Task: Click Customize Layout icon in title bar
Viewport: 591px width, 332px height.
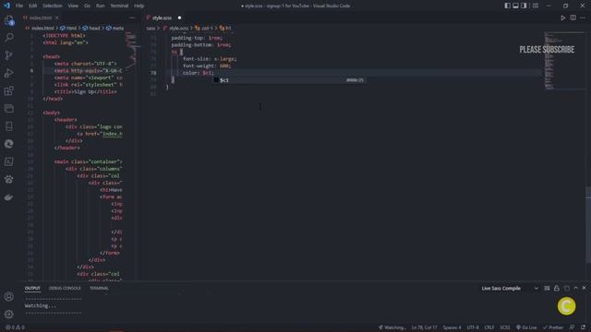Action: click(536, 6)
